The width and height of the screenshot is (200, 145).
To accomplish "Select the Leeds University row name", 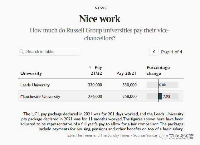I will (x=35, y=85).
